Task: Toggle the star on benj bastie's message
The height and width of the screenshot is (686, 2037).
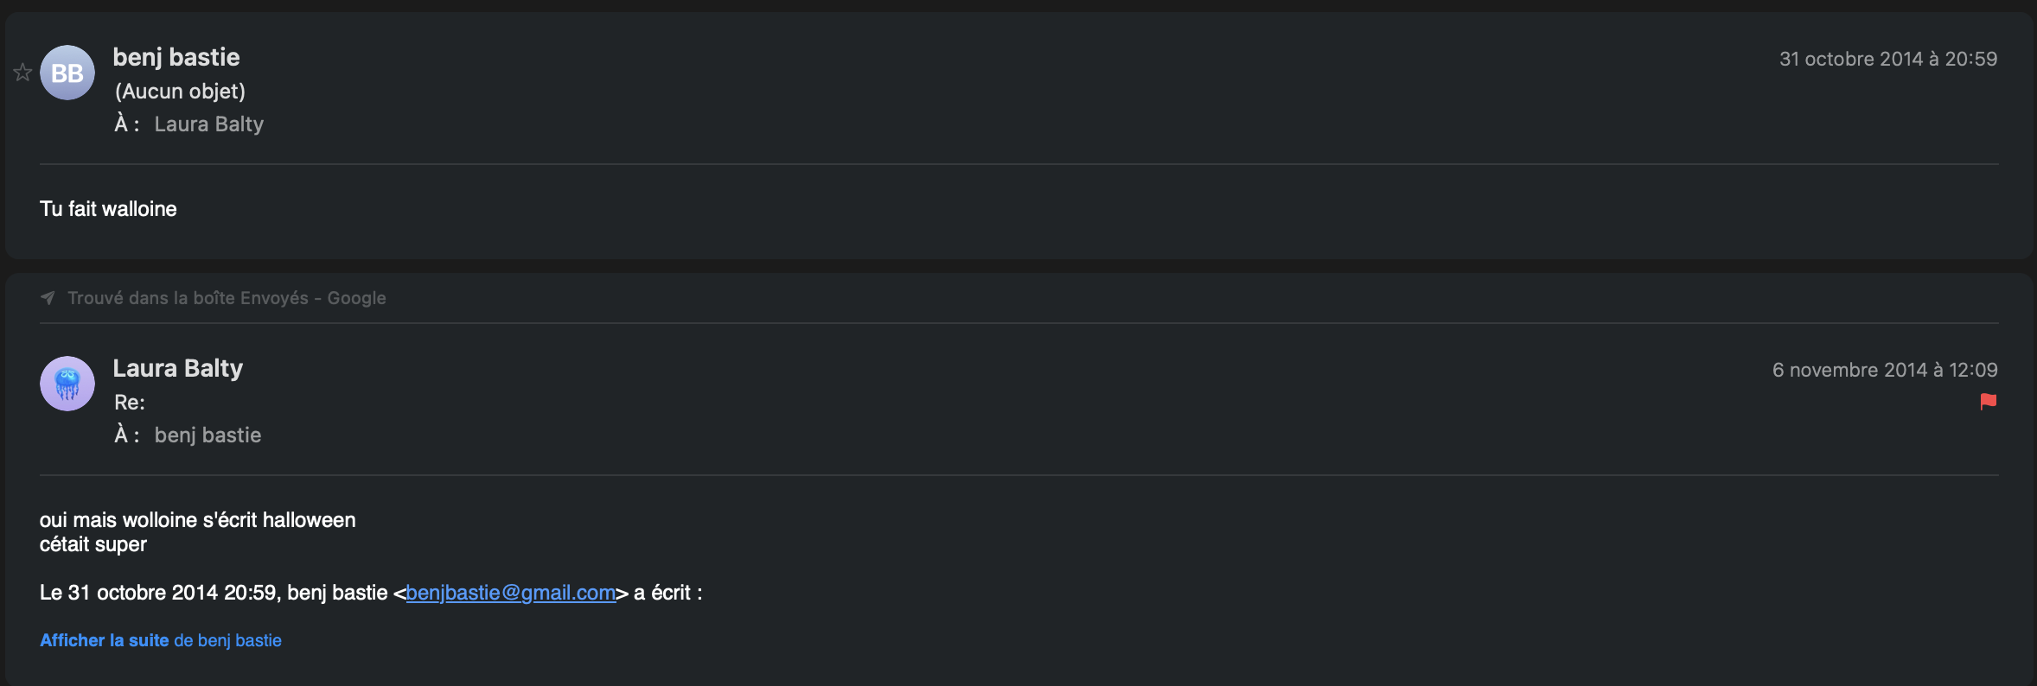Action: click(22, 73)
